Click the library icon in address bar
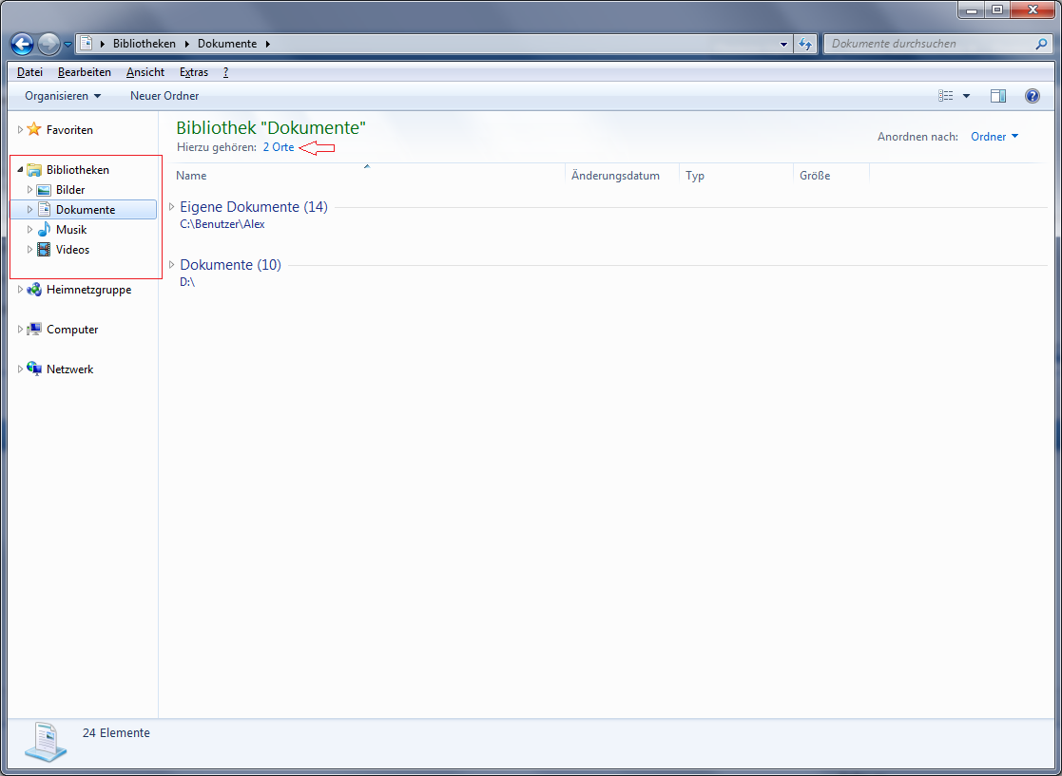 point(86,44)
